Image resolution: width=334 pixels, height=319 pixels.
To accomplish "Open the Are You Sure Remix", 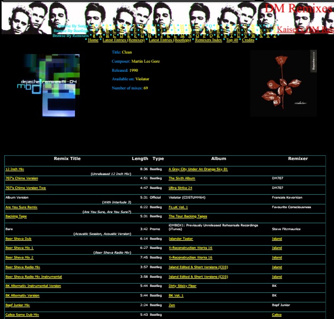I will pyautogui.click(x=21, y=207).
